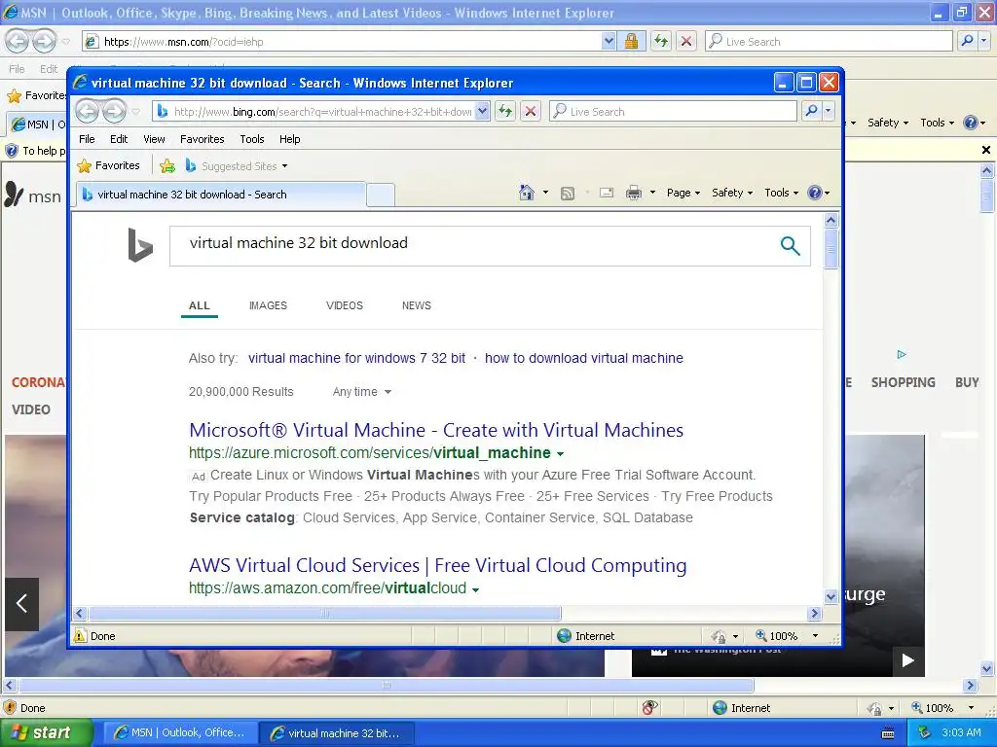Click warning icon in Bing window status bar

[80, 636]
